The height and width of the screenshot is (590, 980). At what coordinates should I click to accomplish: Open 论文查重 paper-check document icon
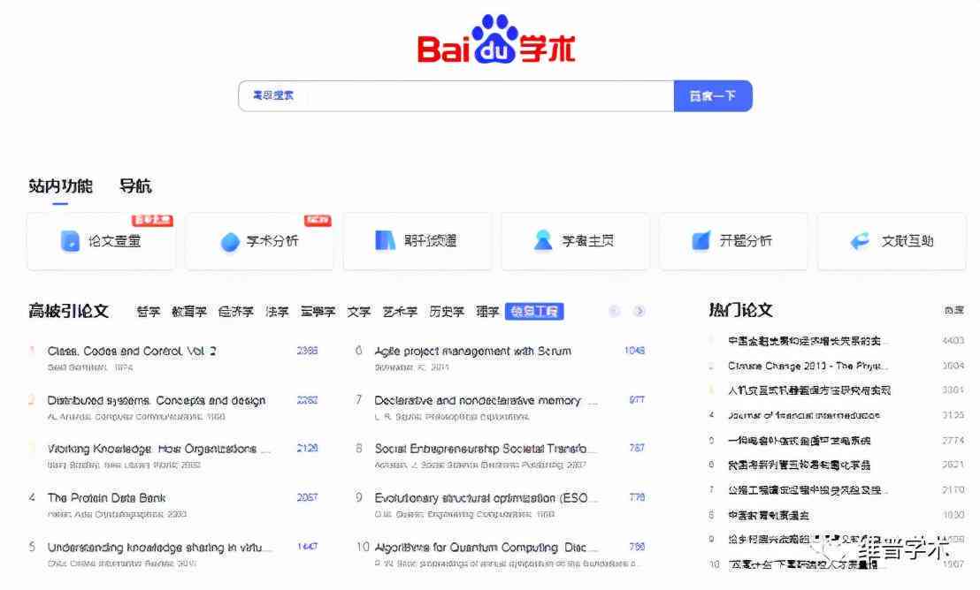[x=70, y=241]
